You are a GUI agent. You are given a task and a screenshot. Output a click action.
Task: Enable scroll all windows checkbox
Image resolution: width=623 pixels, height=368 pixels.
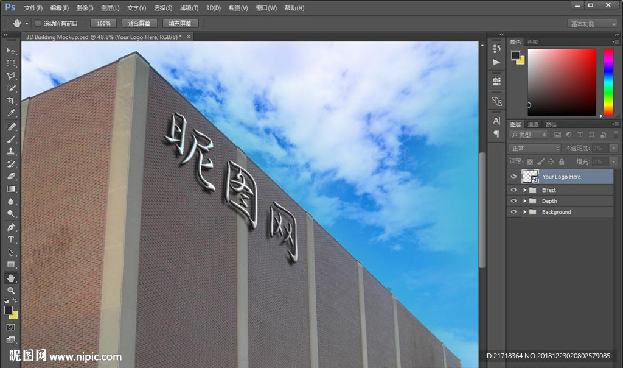pyautogui.click(x=38, y=24)
